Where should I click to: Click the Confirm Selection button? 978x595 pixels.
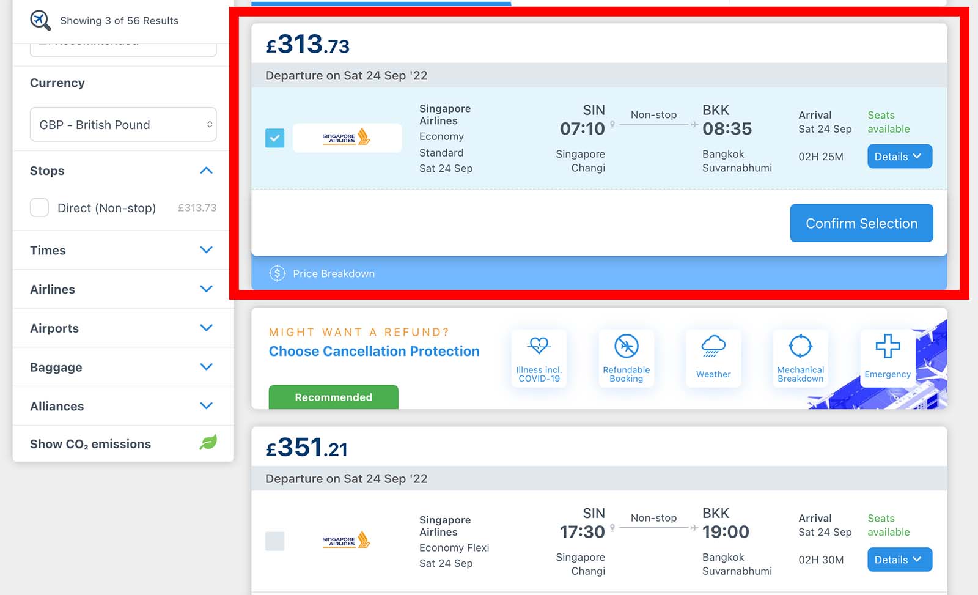click(861, 223)
